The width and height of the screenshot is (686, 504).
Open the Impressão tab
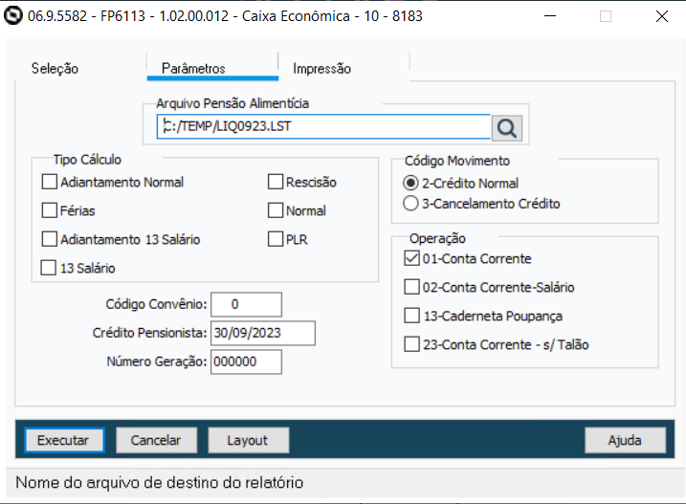click(x=321, y=69)
